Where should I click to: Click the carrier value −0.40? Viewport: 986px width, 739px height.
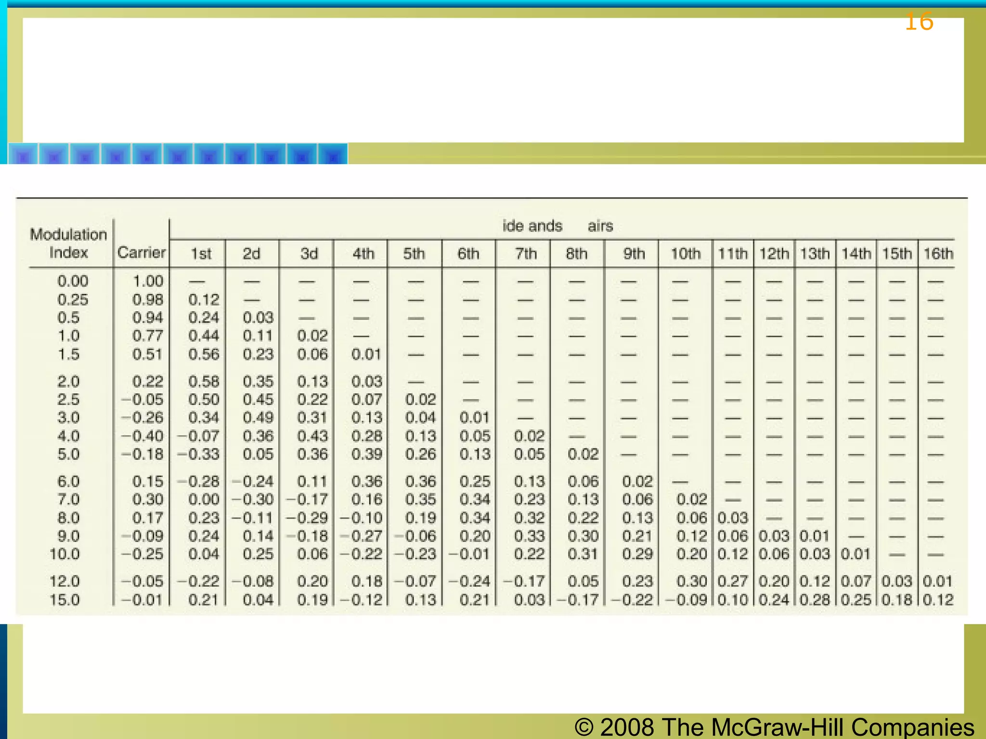142,436
